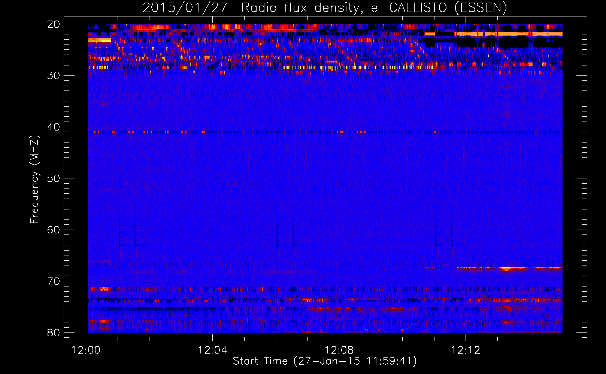
Task: Click the '30' frequency tick label
Action: point(54,76)
